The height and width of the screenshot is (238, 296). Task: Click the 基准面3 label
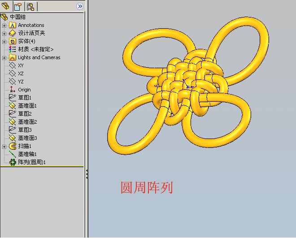27,138
